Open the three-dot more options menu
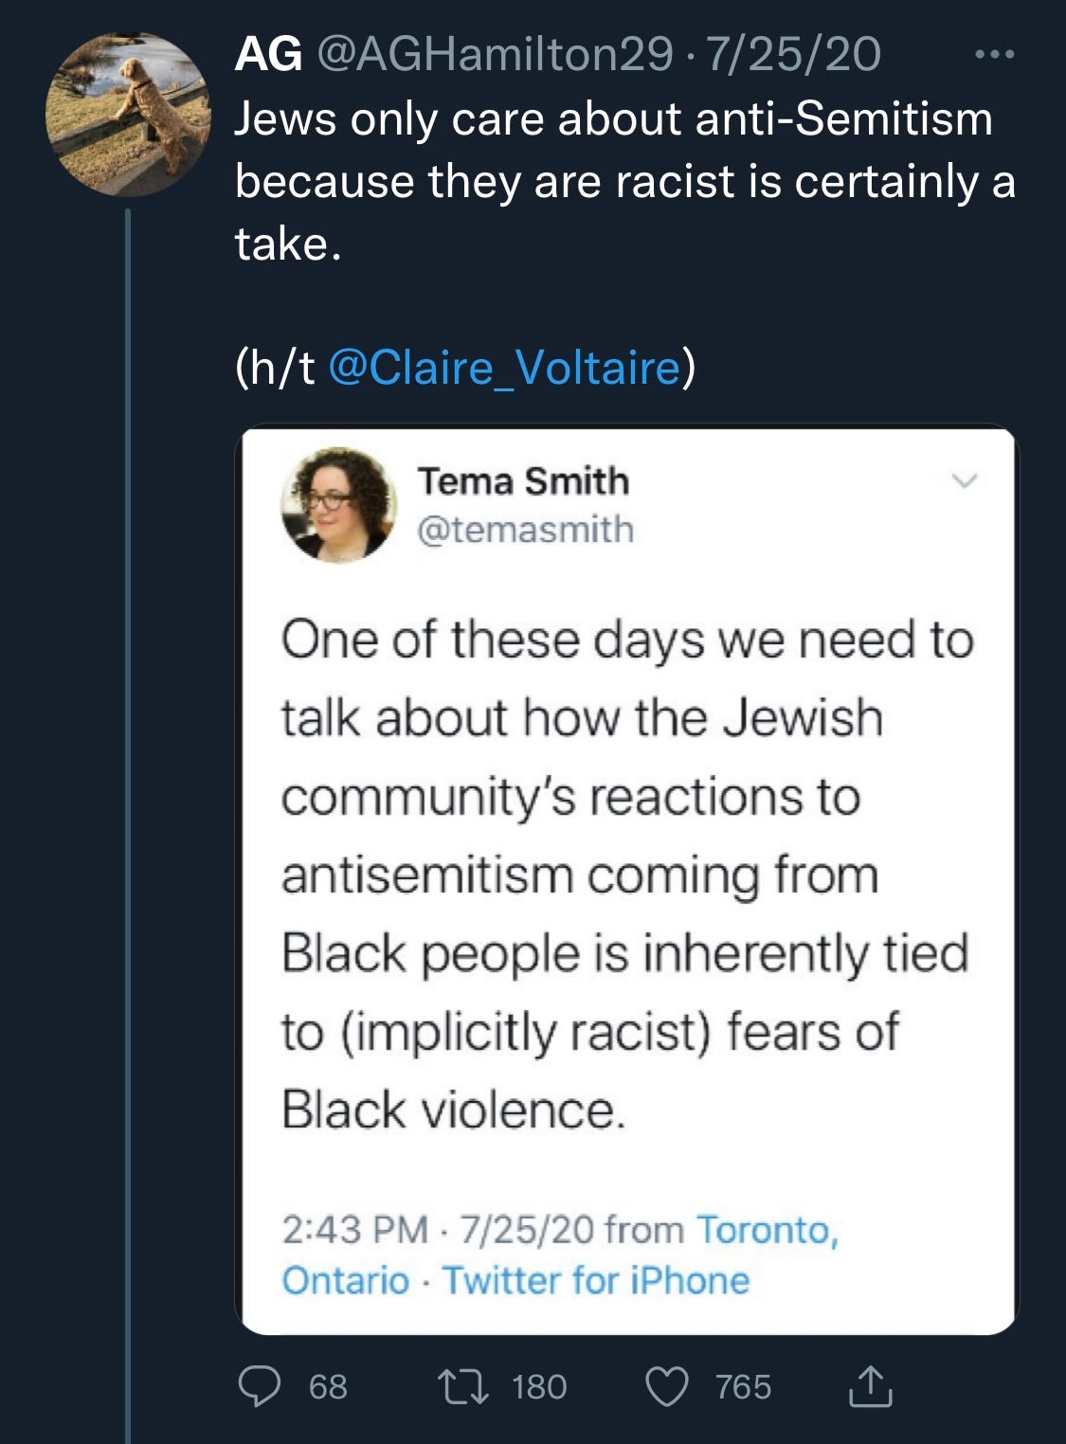 coord(994,55)
